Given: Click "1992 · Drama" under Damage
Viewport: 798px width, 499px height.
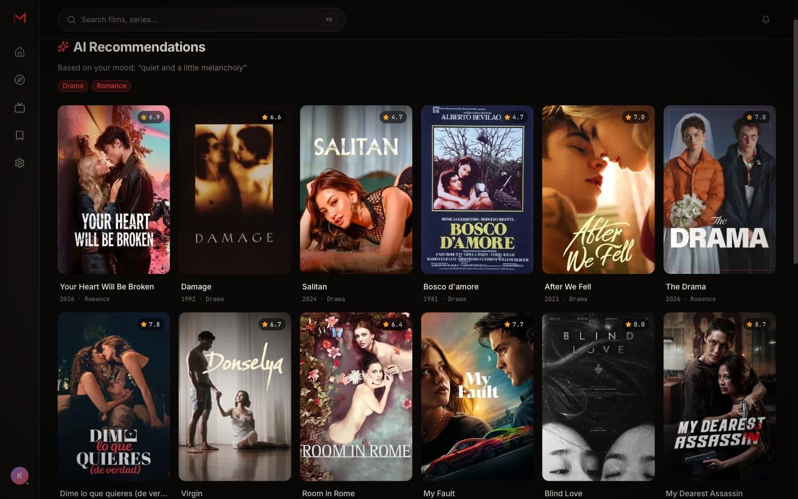Looking at the screenshot, I should [x=202, y=299].
